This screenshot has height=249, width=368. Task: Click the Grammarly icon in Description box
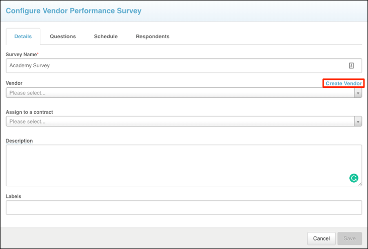353,178
